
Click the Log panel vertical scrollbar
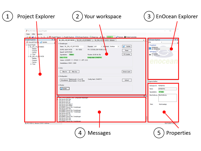click(x=146, y=108)
